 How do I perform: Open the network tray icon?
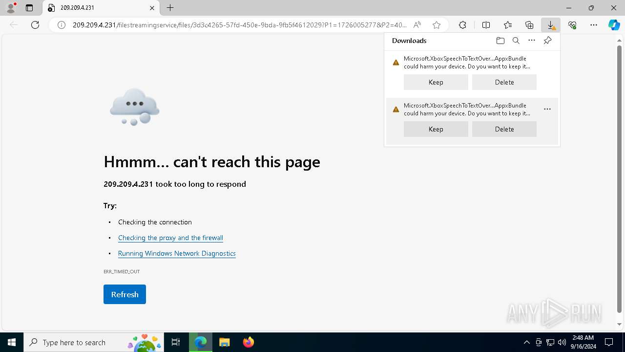(x=550, y=342)
